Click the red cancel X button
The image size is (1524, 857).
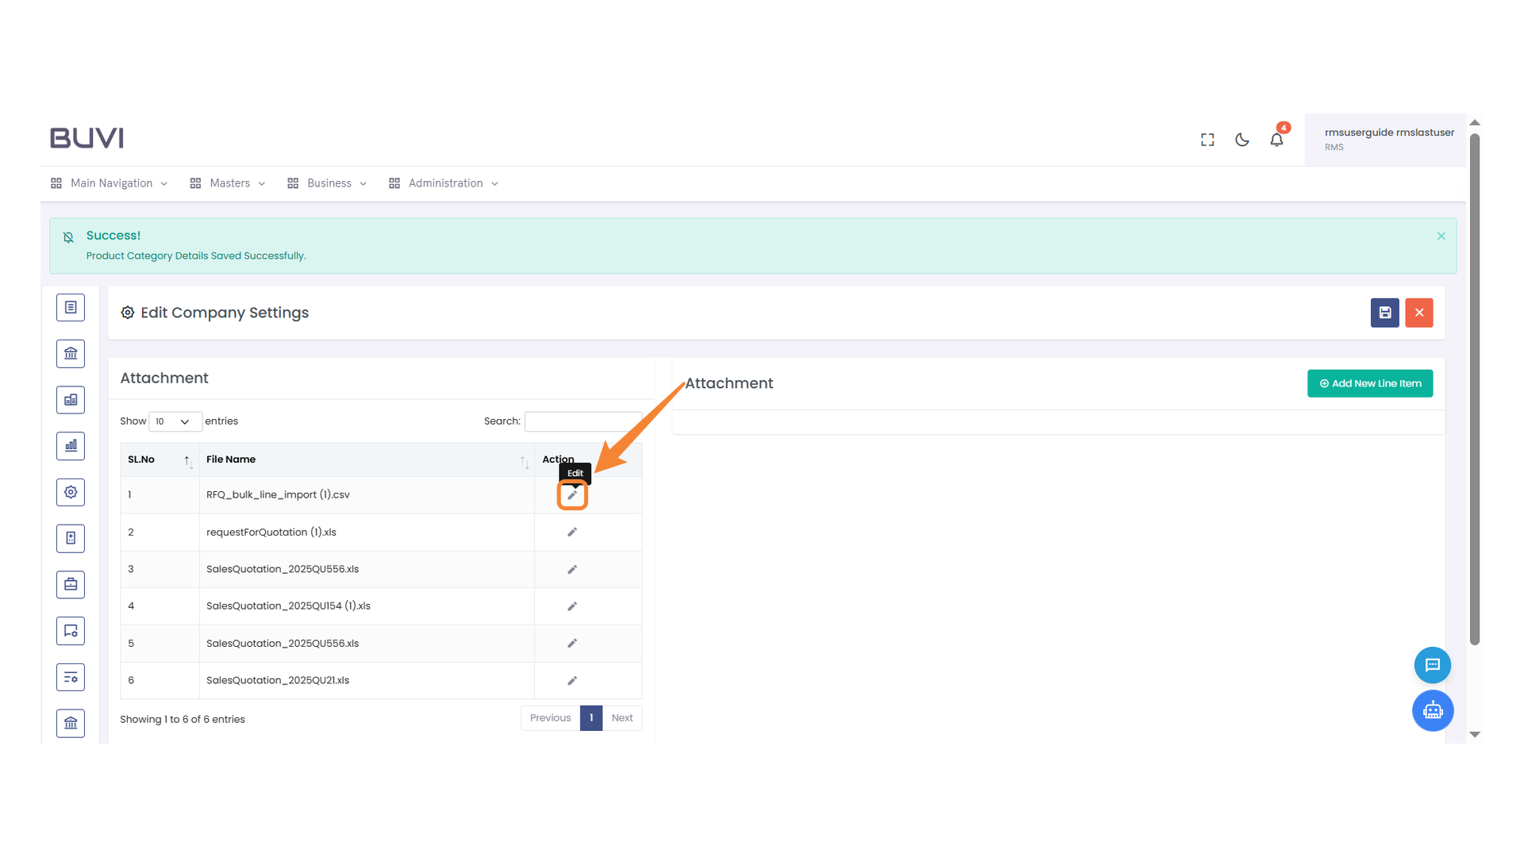1419,313
